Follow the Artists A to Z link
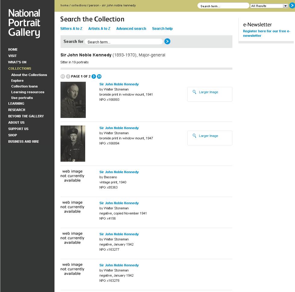The width and height of the screenshot is (295, 292). point(99,29)
